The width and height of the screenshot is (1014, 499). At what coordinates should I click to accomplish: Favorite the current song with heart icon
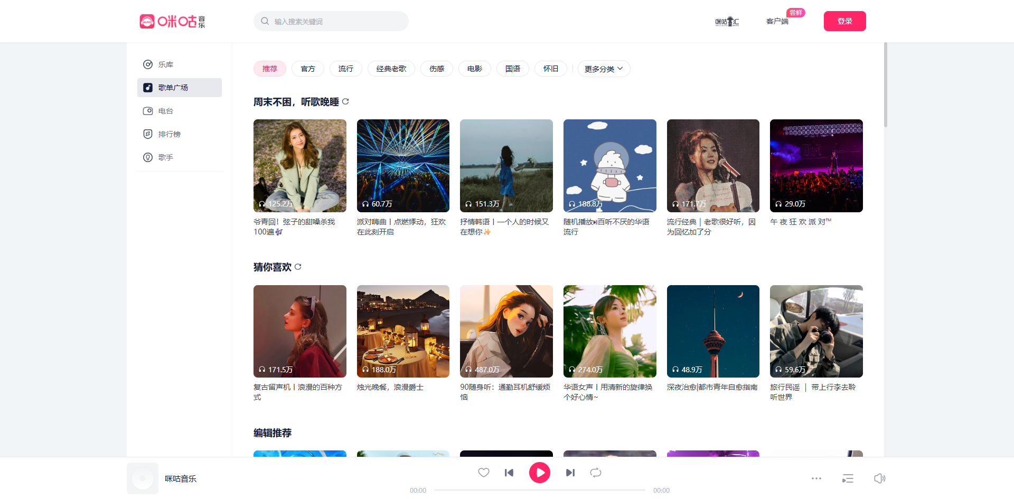pyautogui.click(x=484, y=473)
